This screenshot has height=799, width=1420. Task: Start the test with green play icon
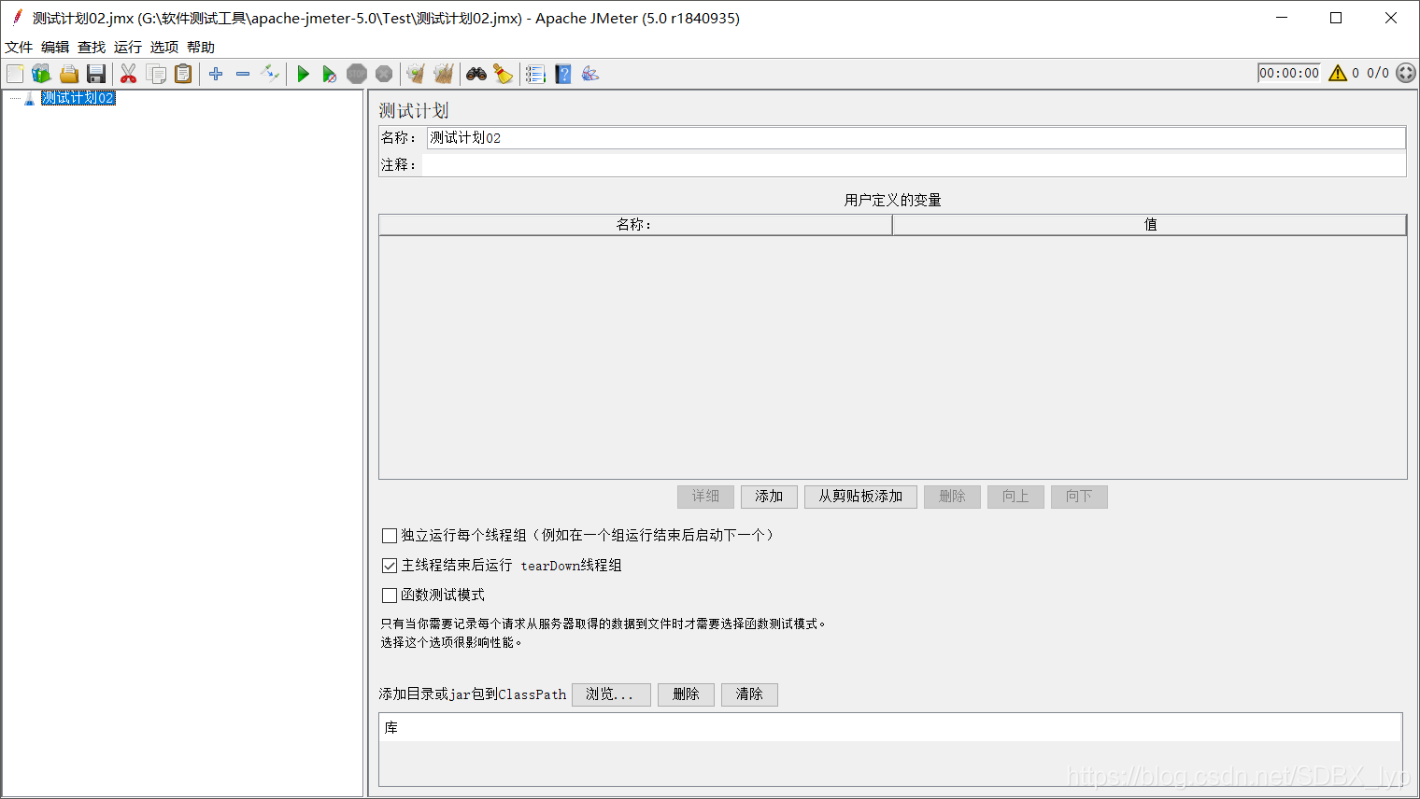[303, 74]
